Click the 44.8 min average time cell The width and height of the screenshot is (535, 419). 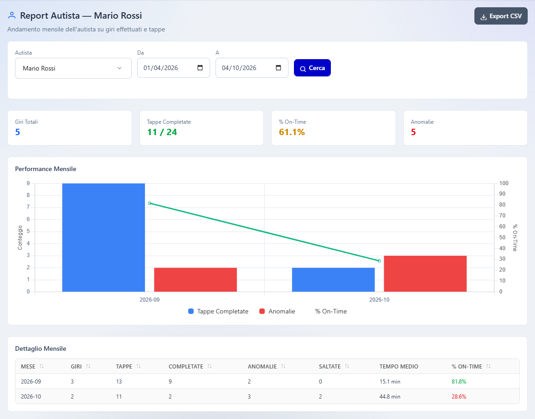click(x=390, y=397)
